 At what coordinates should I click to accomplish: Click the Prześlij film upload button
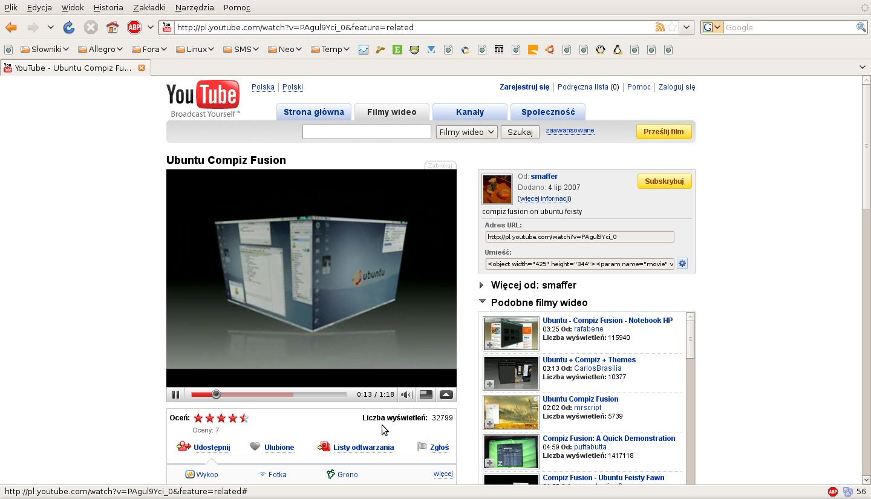click(x=664, y=132)
